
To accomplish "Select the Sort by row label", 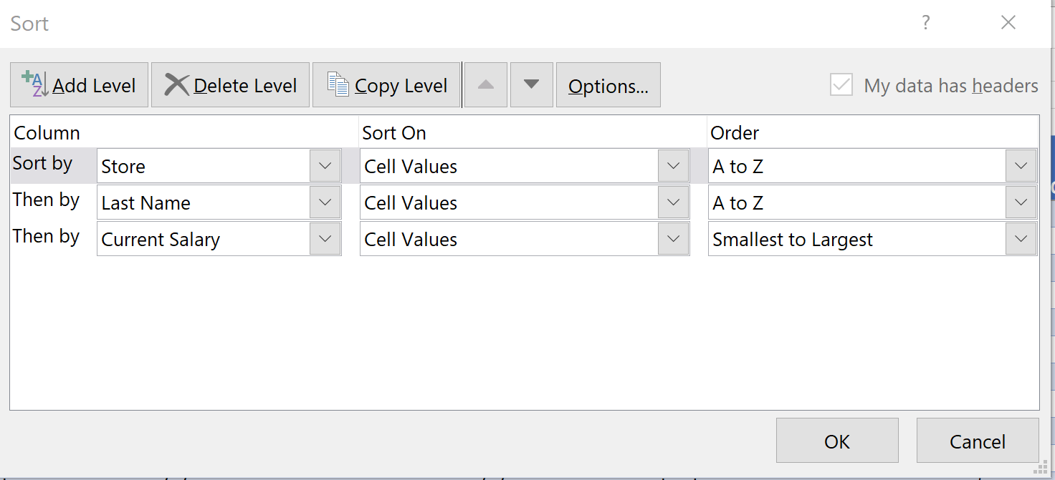I will 42,164.
